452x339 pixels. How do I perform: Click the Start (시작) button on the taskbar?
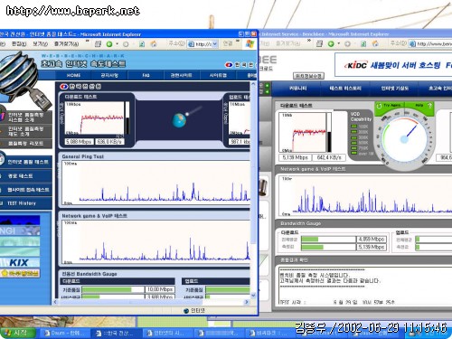click(17, 333)
